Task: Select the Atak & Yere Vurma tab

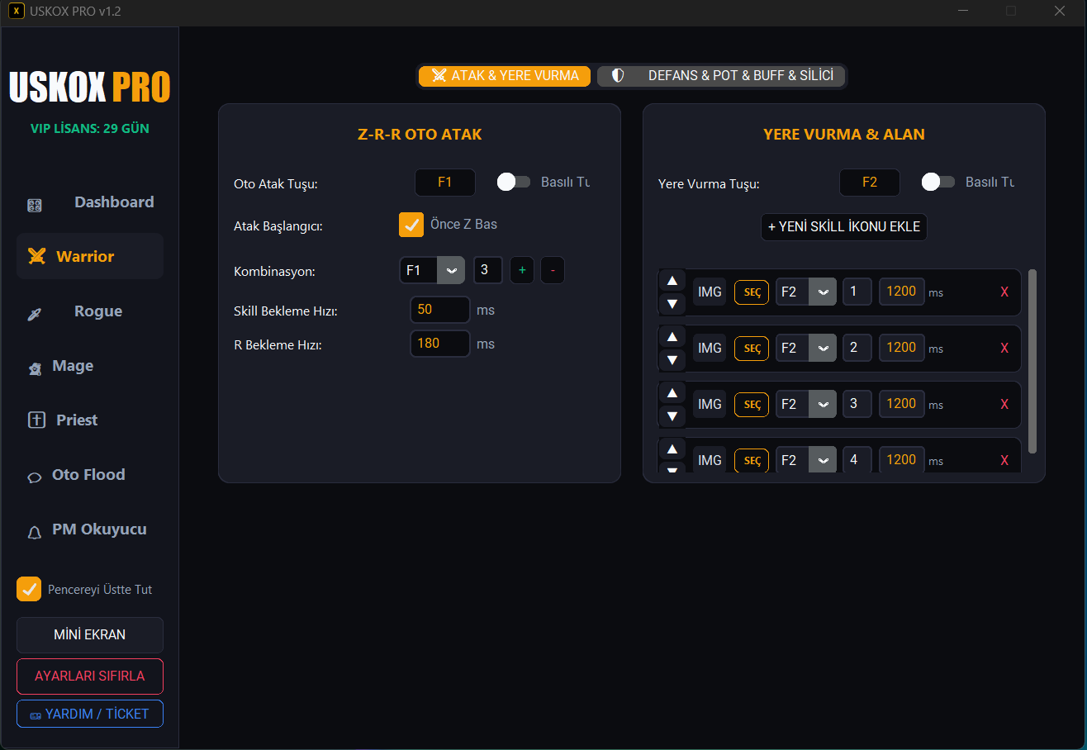Action: [505, 76]
